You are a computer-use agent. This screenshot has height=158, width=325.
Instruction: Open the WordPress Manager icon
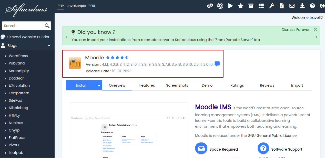pos(220,6)
